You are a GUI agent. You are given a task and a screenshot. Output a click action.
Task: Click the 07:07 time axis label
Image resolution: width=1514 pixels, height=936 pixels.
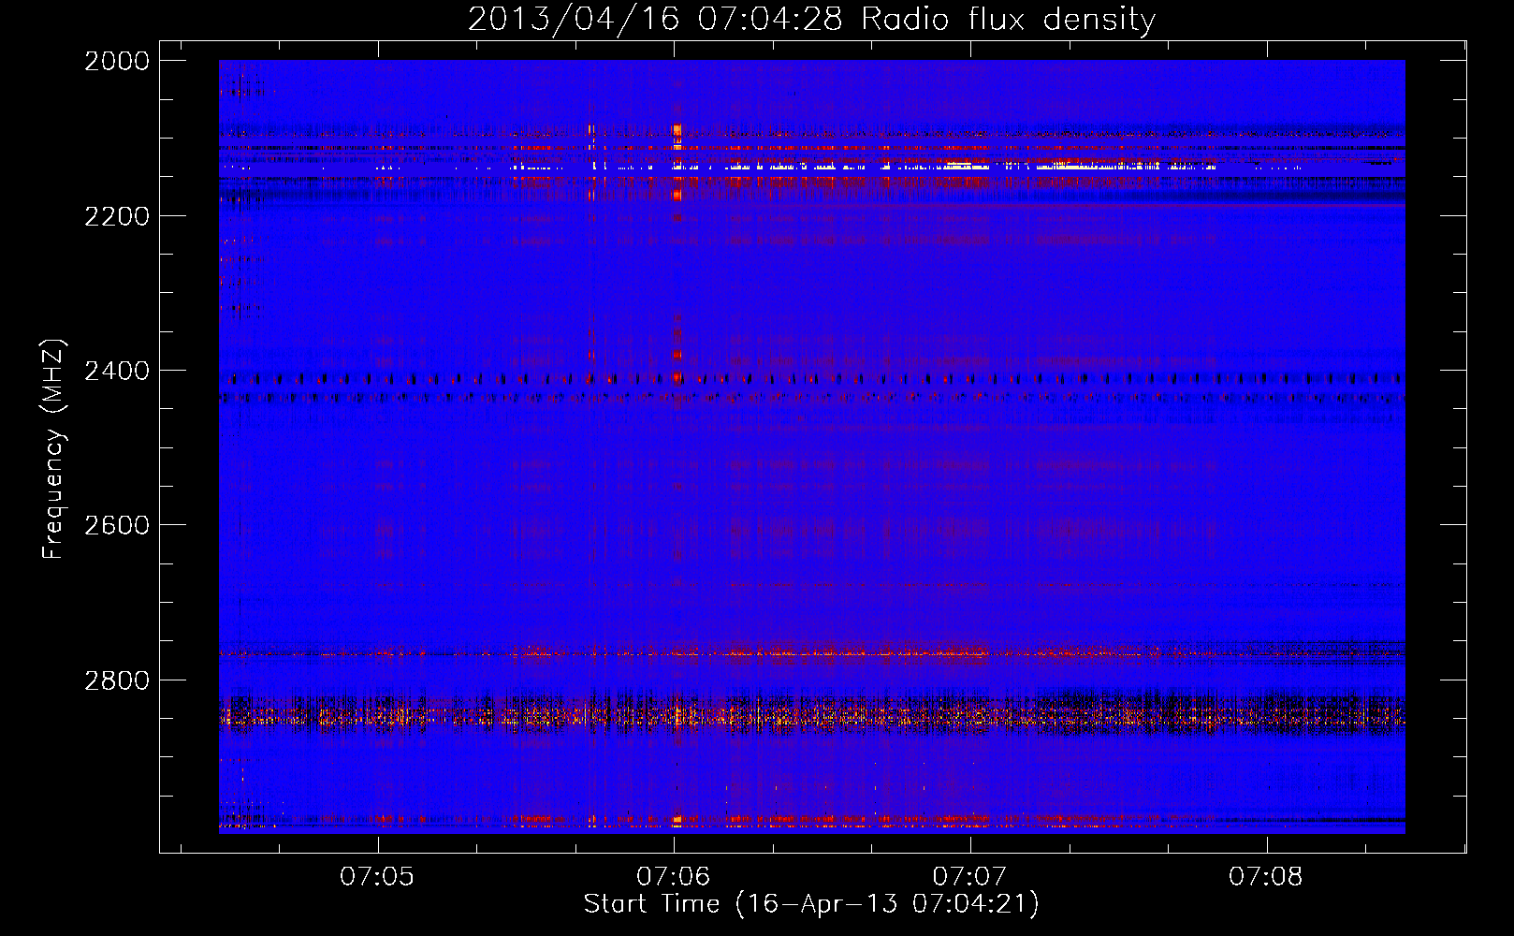point(969,876)
